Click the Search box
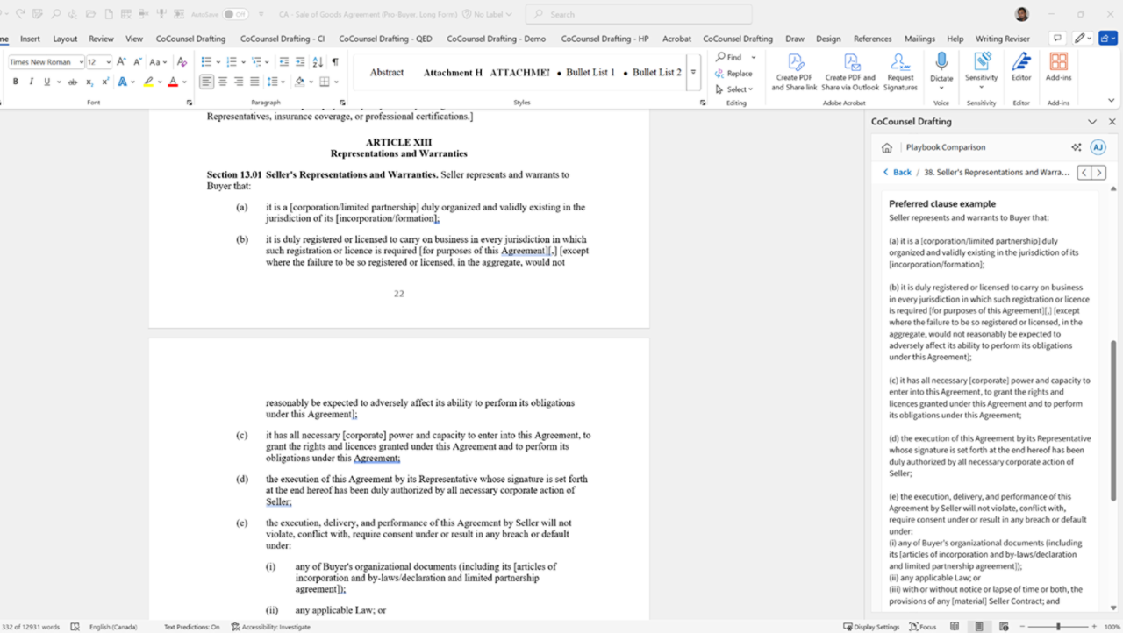 tap(639, 14)
